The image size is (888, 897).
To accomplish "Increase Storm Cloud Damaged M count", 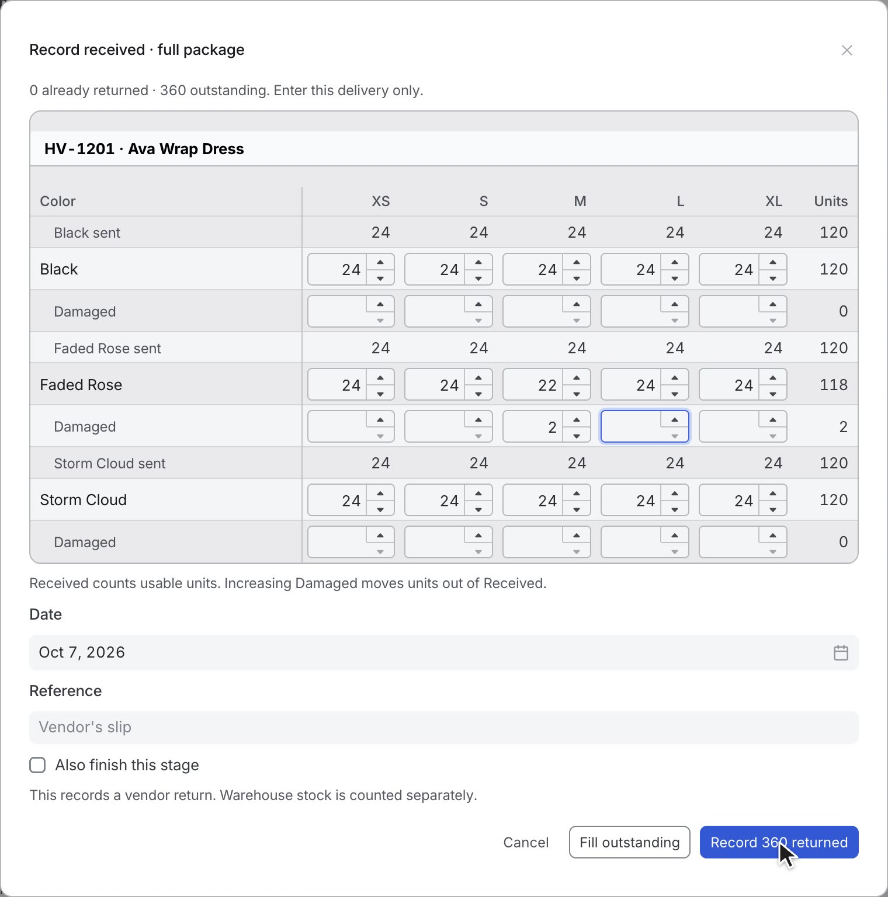I will (577, 534).
